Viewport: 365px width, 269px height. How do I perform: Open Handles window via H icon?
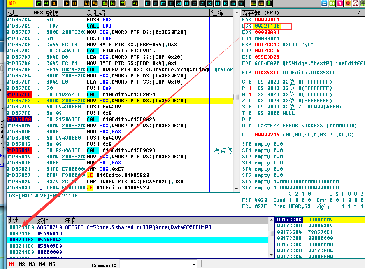click(x=186, y=3)
